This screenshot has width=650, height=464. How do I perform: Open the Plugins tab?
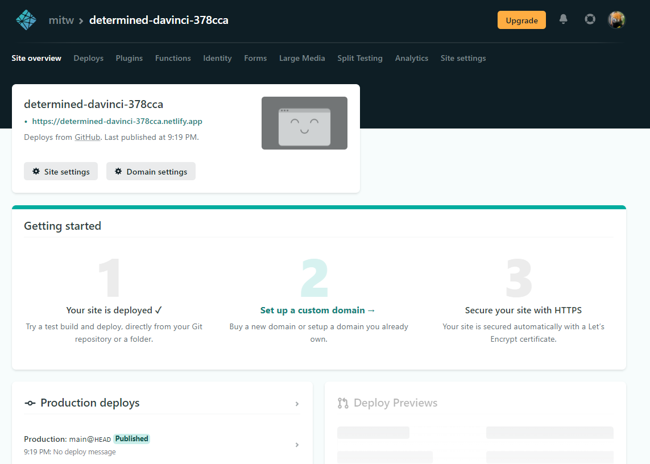[129, 58]
